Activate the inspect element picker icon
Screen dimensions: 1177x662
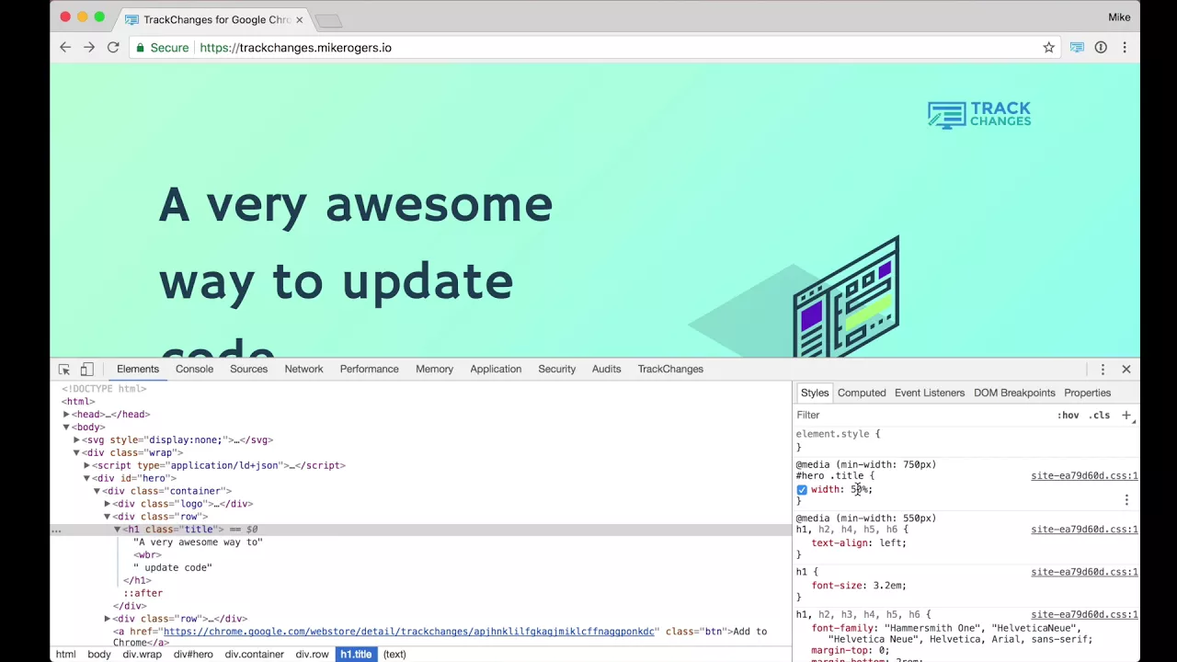point(64,370)
